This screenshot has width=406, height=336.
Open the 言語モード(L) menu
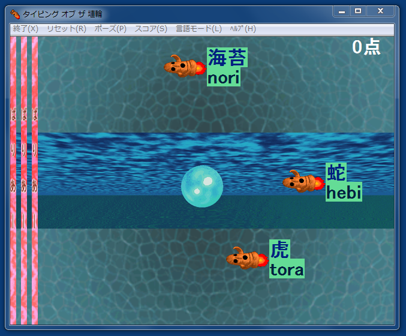click(199, 28)
